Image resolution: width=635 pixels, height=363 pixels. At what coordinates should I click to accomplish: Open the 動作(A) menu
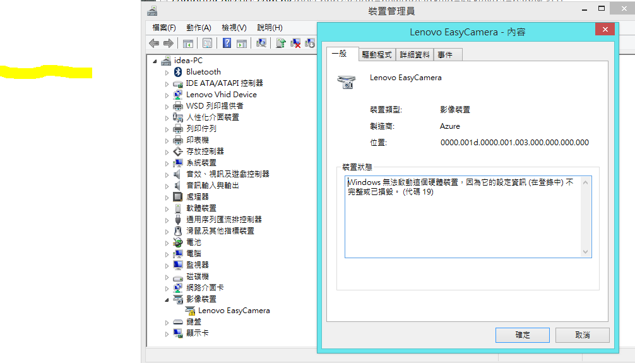199,28
